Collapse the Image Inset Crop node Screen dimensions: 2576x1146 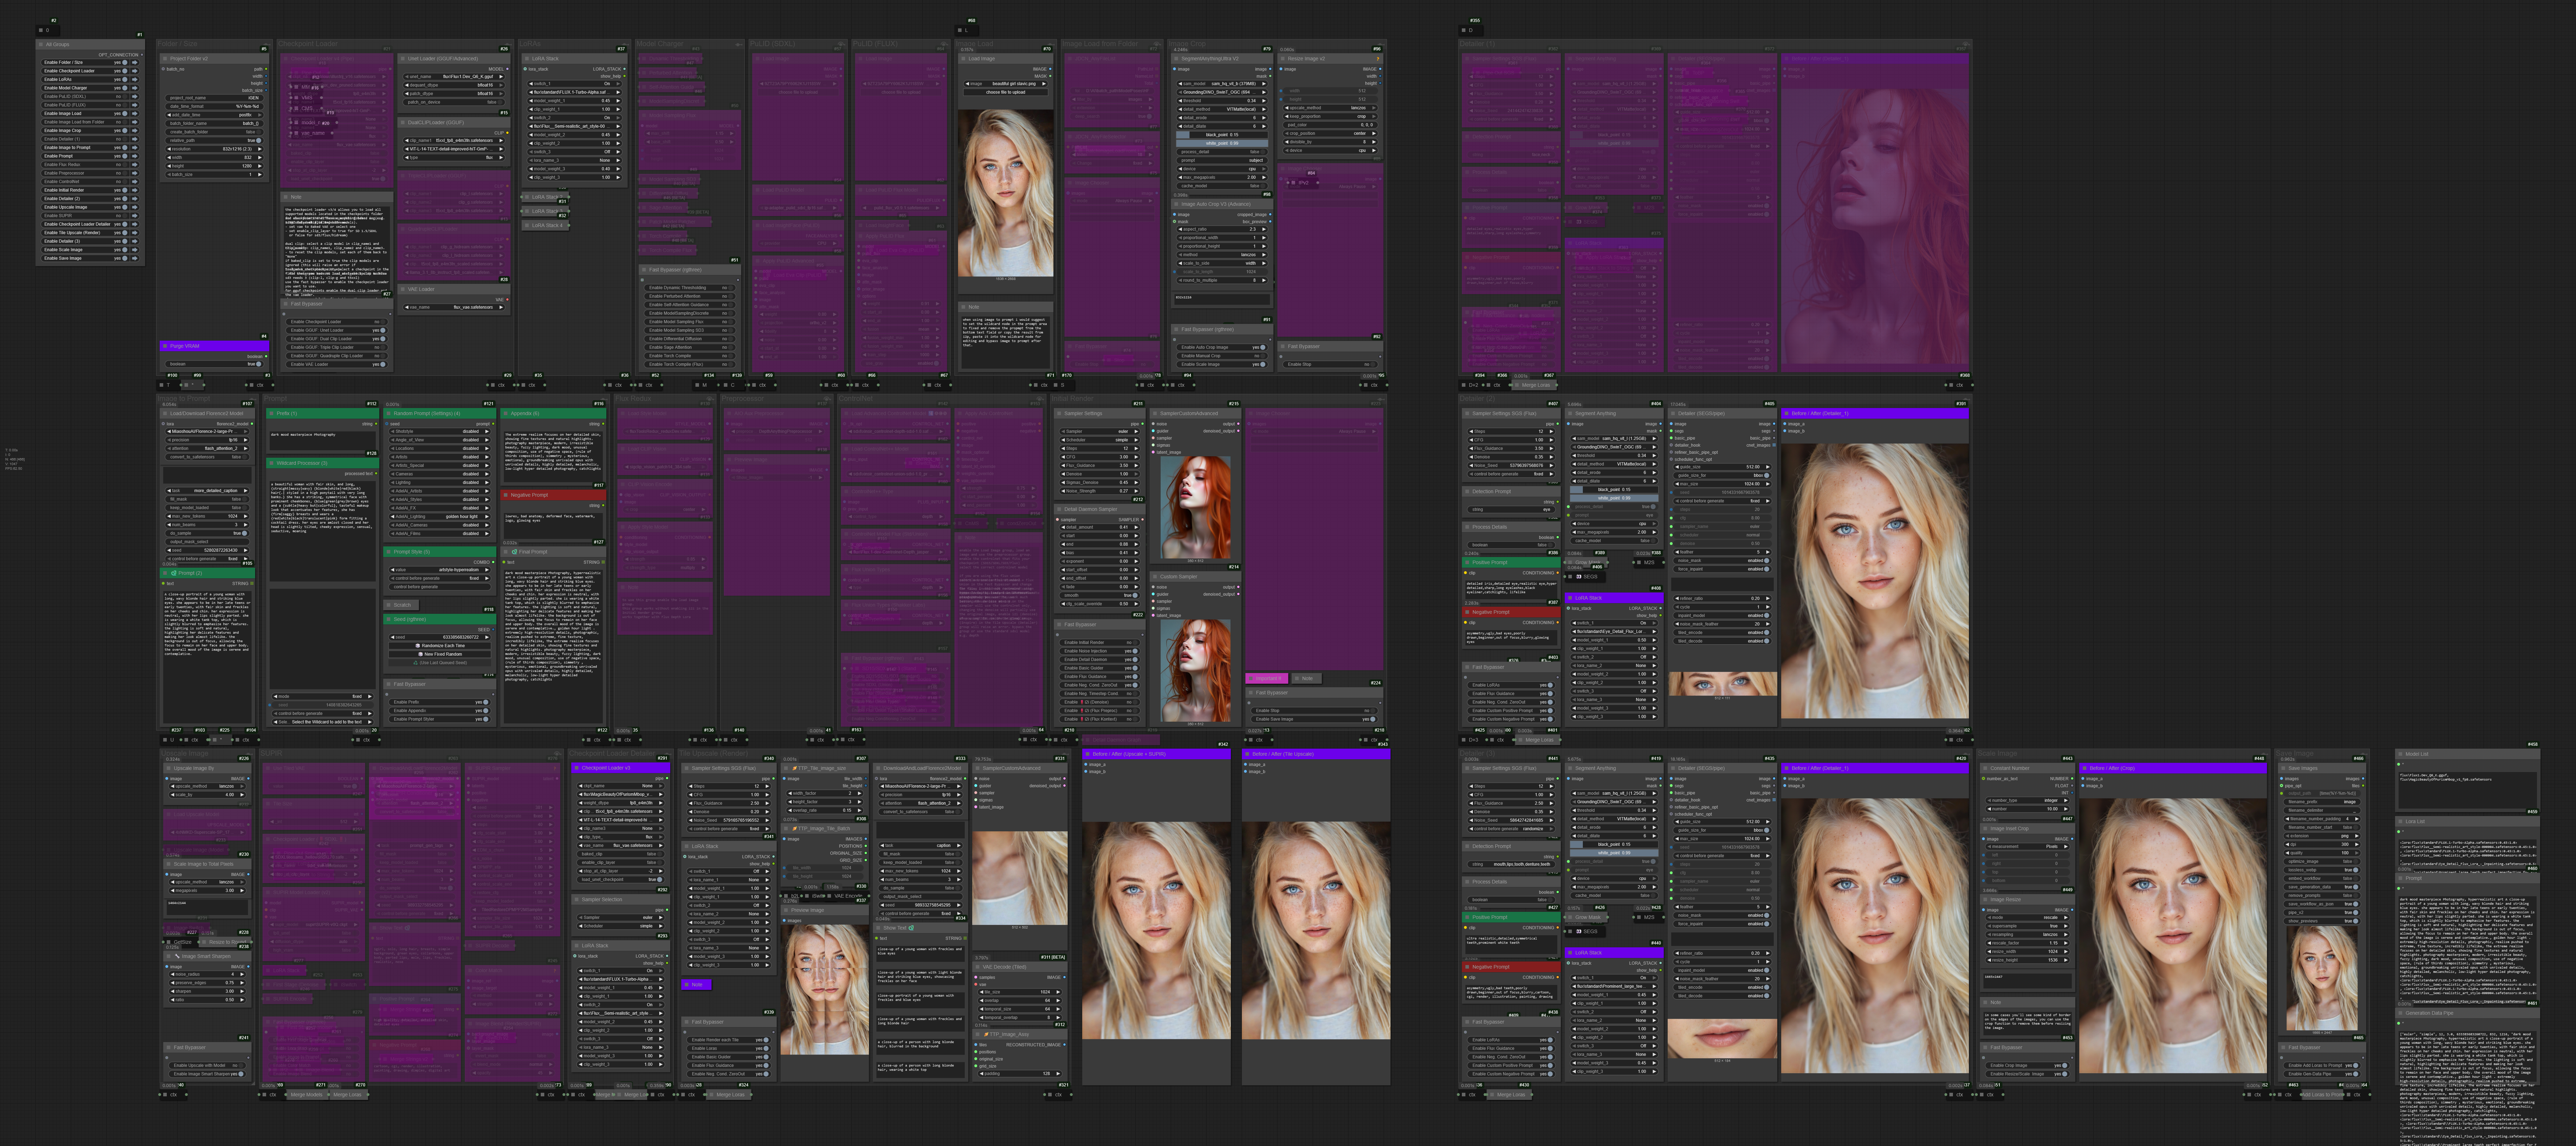click(1985, 829)
